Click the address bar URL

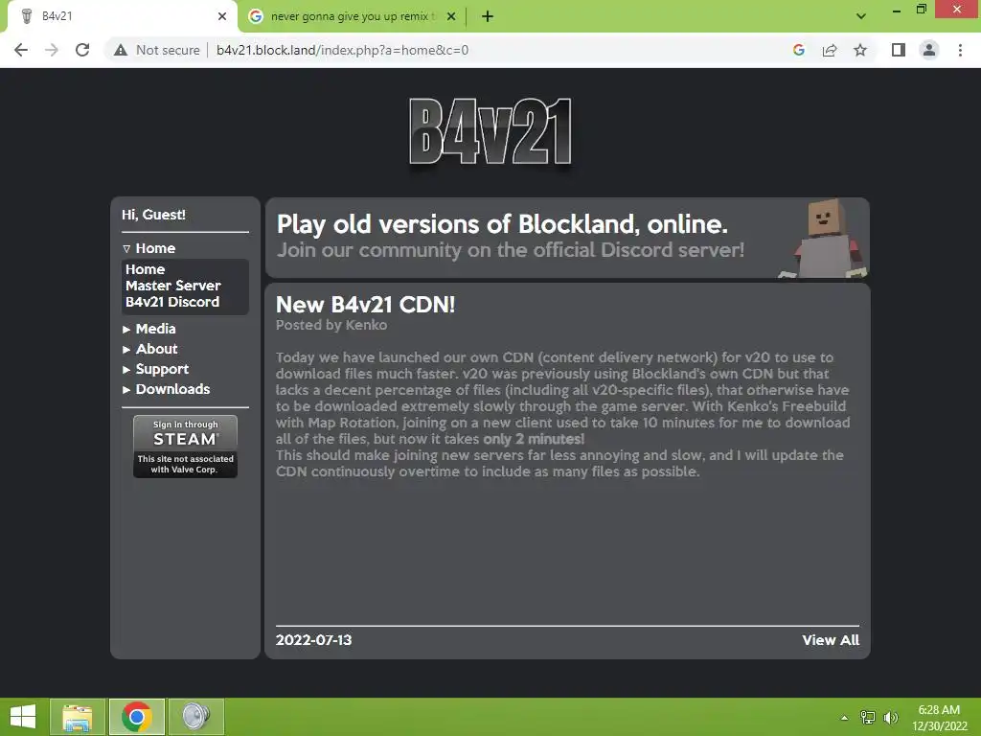click(342, 50)
